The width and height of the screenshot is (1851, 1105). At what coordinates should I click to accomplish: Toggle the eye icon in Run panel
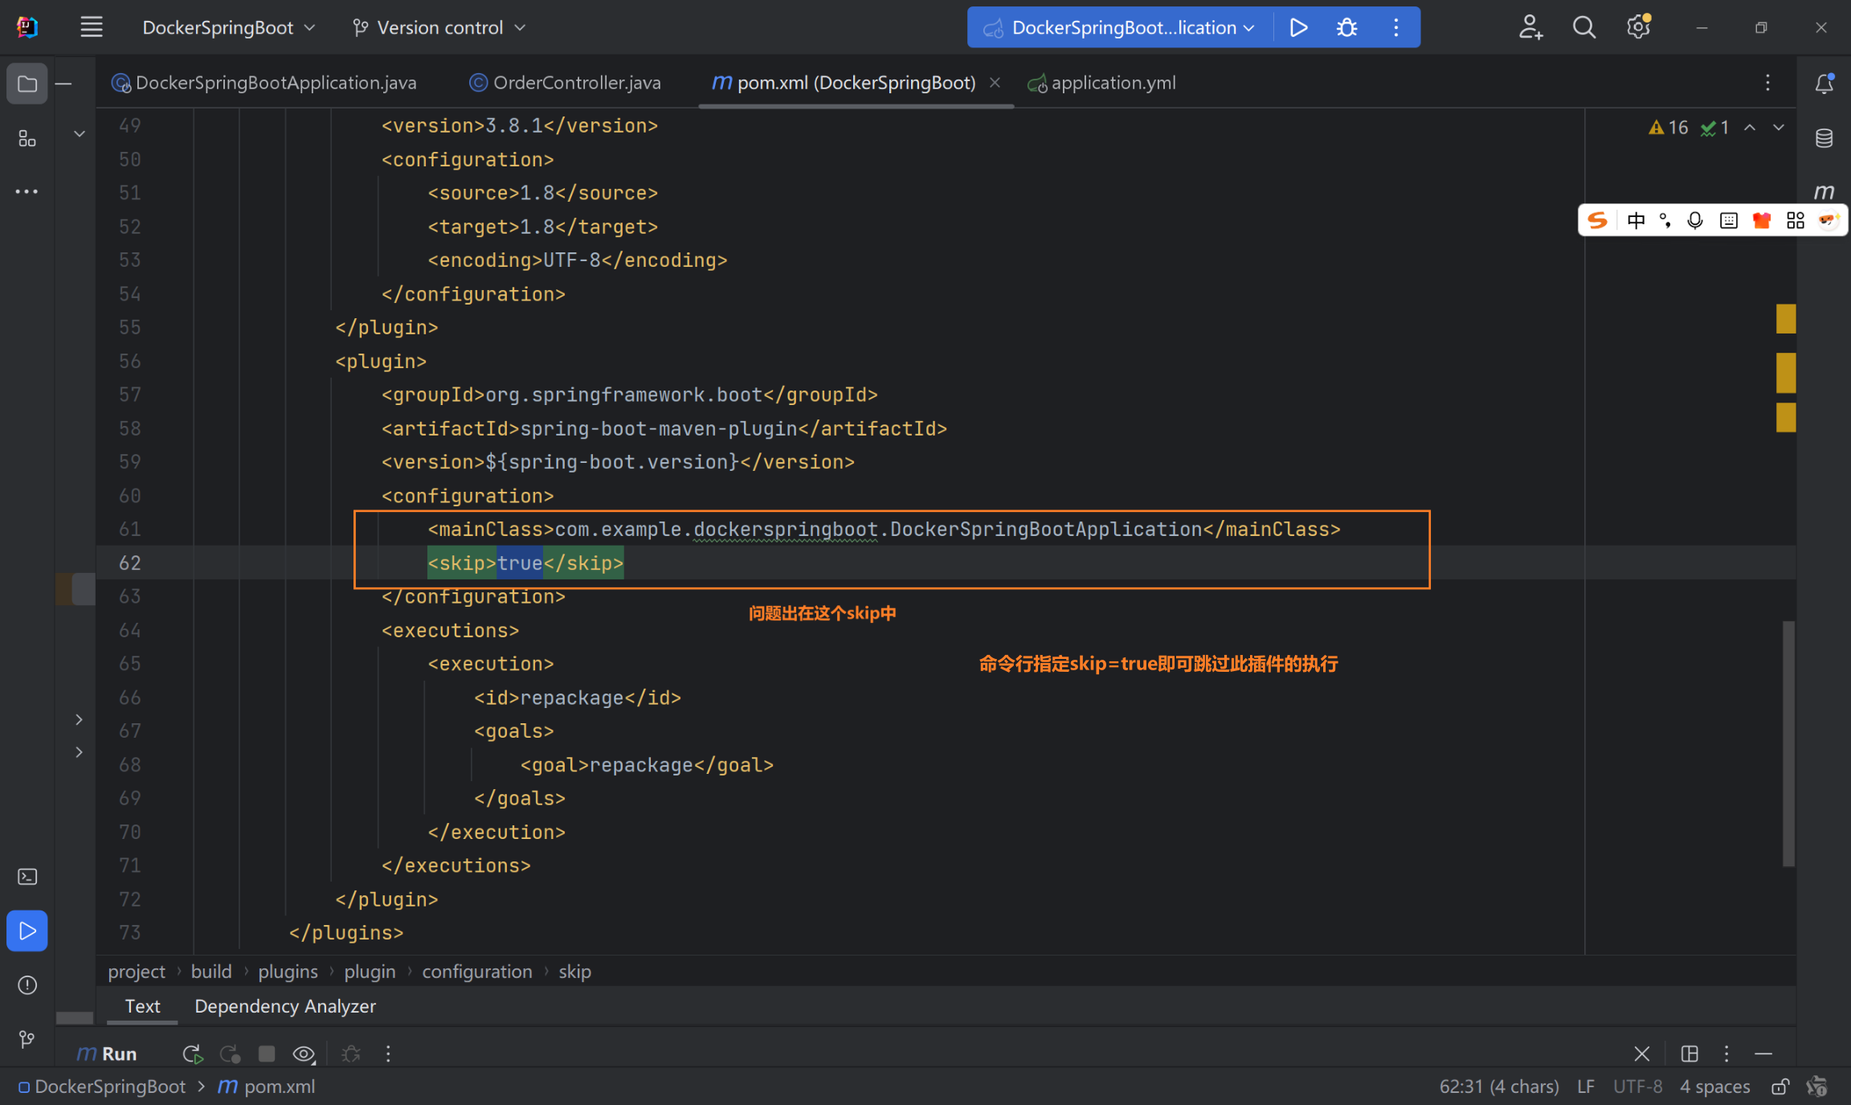(304, 1054)
